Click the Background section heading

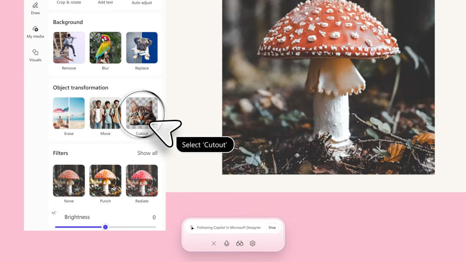68,22
